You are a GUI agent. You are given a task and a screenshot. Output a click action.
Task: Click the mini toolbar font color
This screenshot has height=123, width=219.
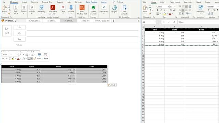point(18,59)
